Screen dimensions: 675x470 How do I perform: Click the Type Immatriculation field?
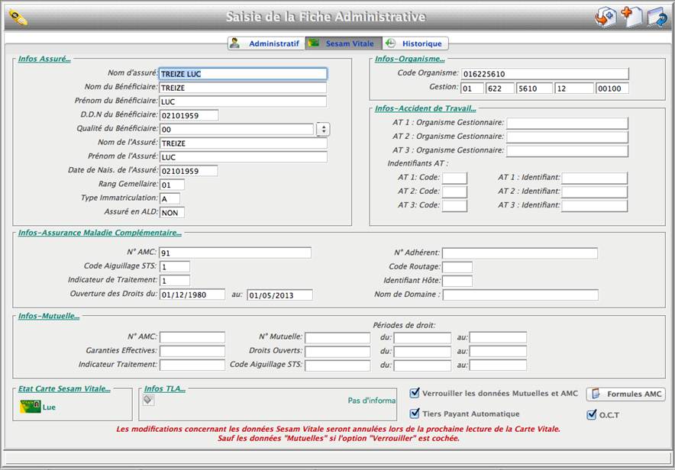170,198
